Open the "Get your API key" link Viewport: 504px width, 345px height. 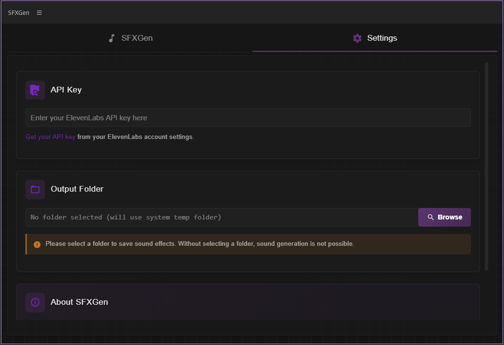coord(50,137)
